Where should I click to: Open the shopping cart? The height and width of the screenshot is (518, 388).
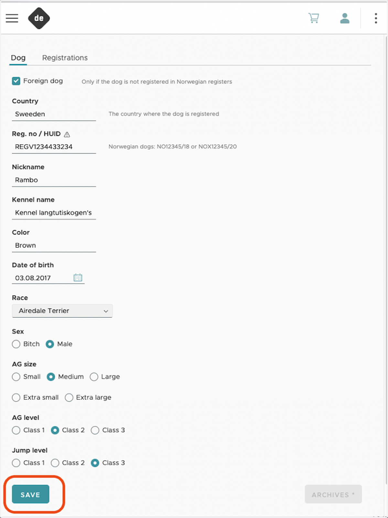click(313, 18)
